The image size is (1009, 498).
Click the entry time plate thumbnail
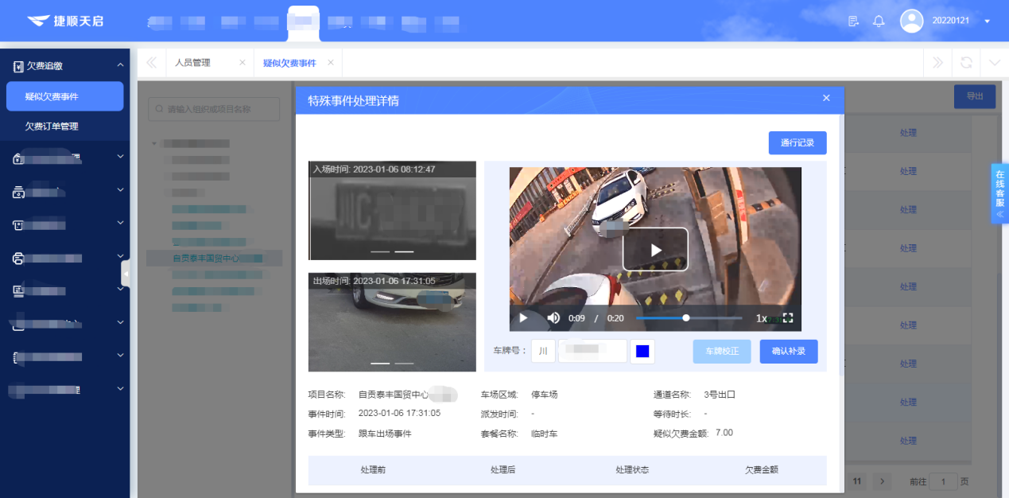pos(393,211)
